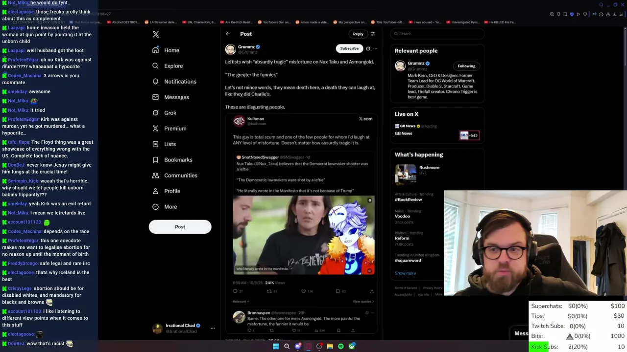Open the Voodoo trending topic
Image resolution: width=627 pixels, height=352 pixels.
pyautogui.click(x=404, y=216)
